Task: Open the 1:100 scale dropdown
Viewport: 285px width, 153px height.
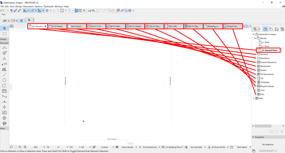Action: (90, 147)
